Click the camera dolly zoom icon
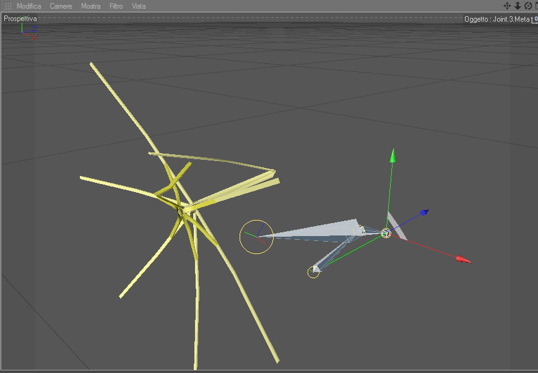 pyautogui.click(x=518, y=6)
